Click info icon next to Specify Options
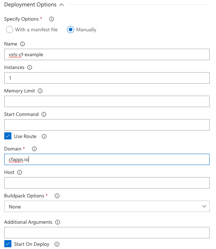 51,19
